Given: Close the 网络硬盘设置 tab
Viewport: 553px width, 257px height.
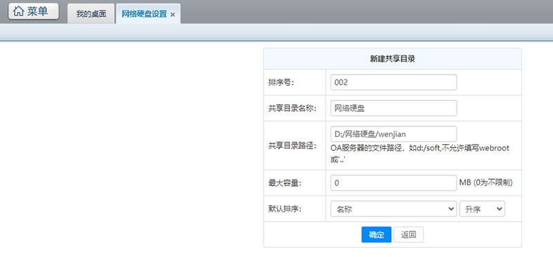Looking at the screenshot, I should pyautogui.click(x=172, y=15).
